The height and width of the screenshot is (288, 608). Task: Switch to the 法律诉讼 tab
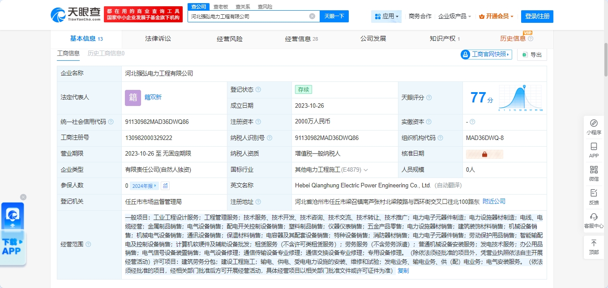[158, 39]
